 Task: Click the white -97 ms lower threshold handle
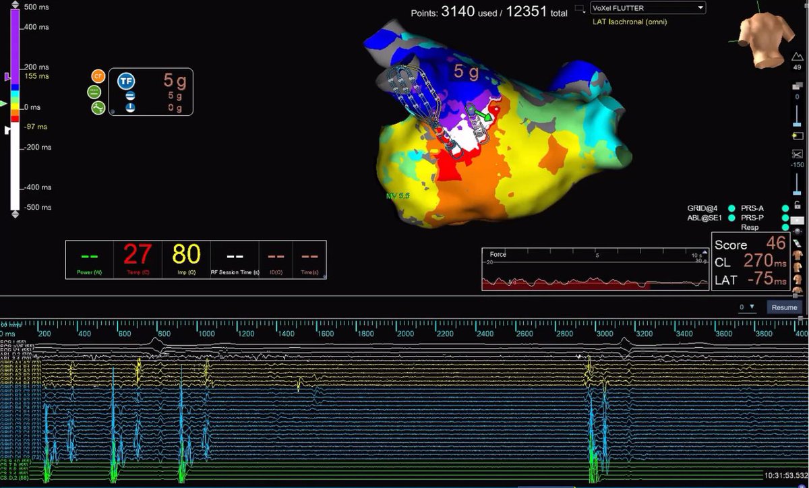click(7, 129)
